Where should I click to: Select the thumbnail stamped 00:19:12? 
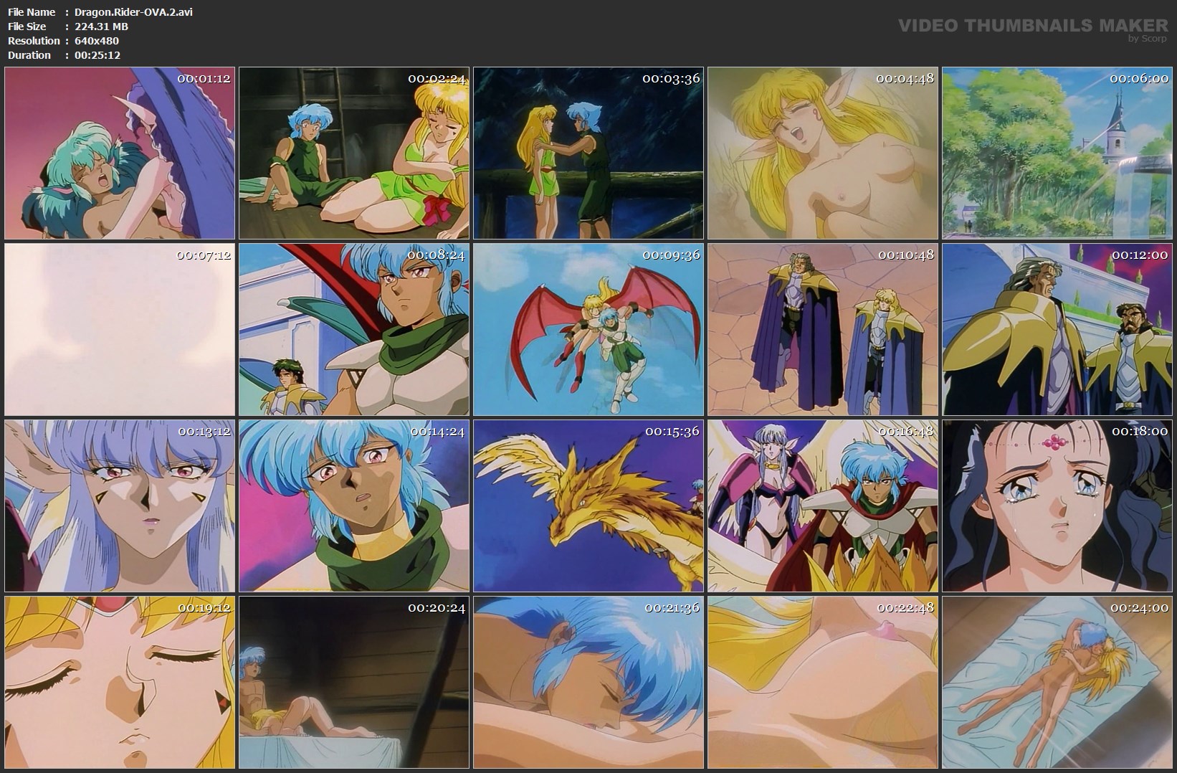[x=120, y=683]
